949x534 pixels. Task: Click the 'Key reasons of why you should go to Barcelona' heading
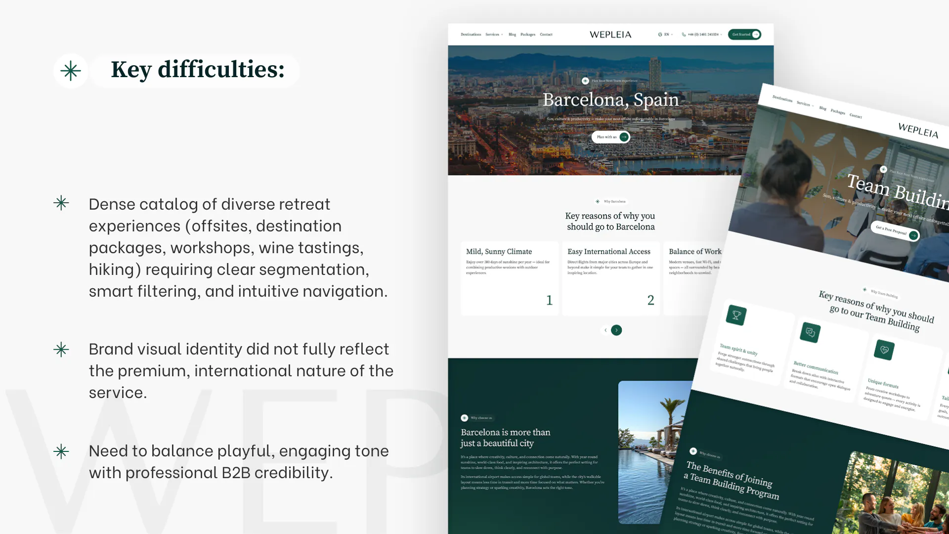610,221
